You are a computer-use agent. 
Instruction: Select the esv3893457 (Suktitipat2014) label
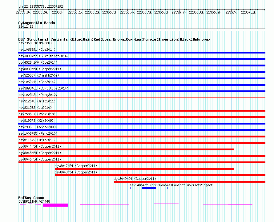coord(43,56)
